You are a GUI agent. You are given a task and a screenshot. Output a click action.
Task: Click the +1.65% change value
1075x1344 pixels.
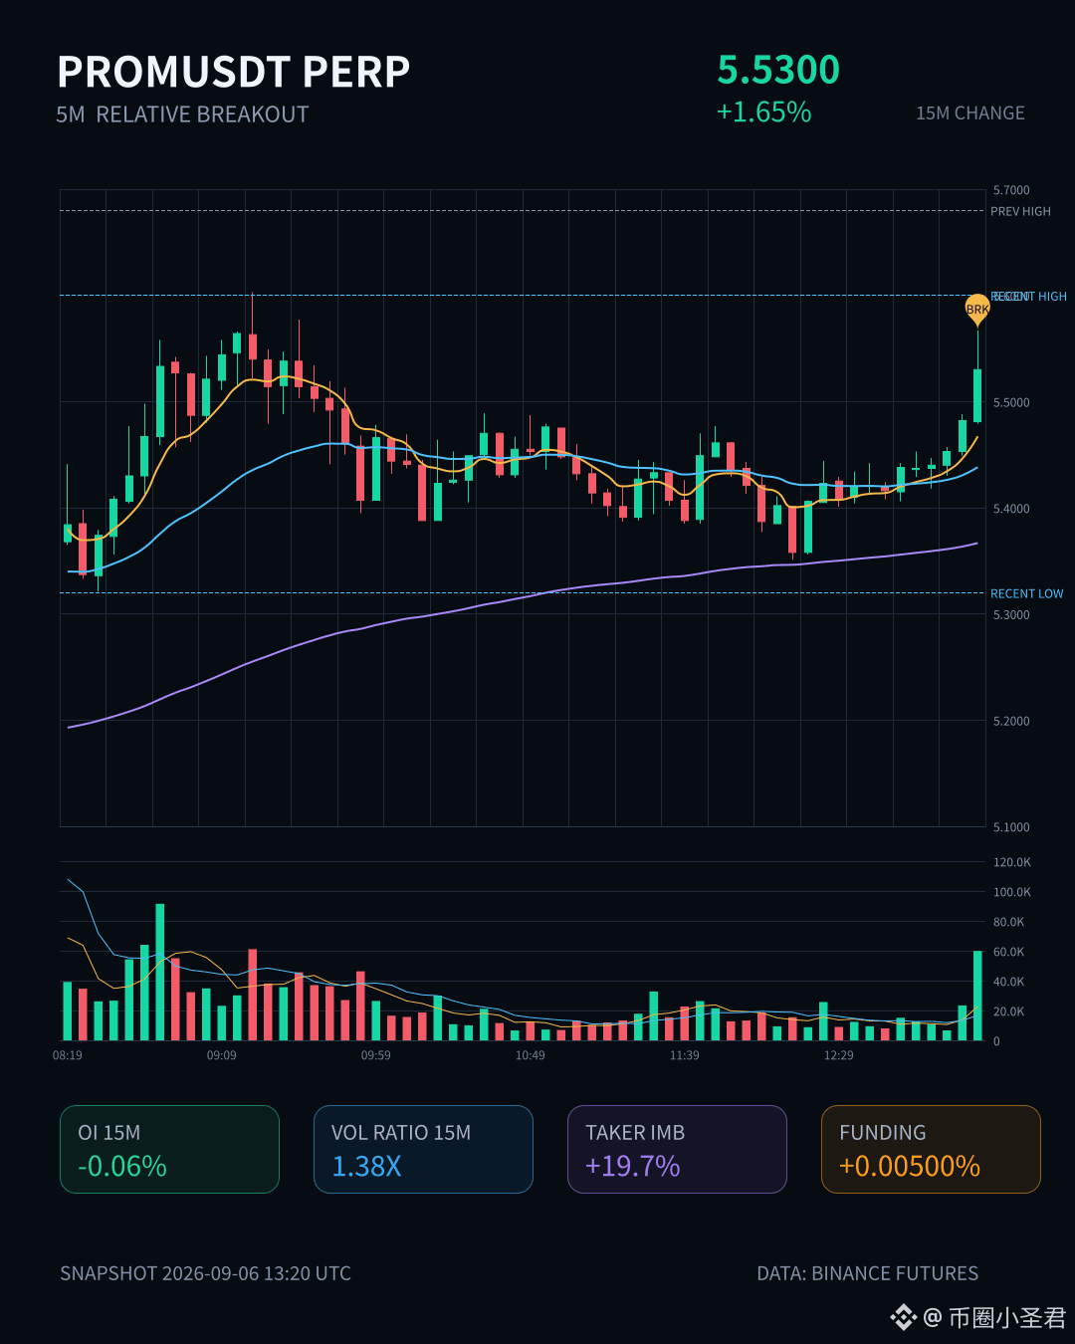point(764,112)
